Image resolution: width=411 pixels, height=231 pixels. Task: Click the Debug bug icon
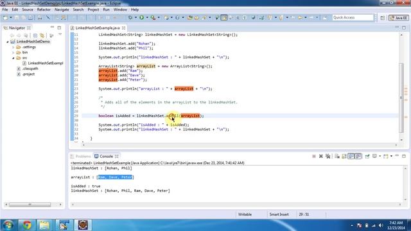coord(130,17)
